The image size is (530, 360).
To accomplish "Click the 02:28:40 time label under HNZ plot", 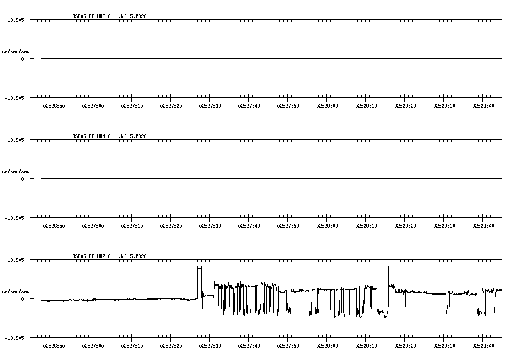I will coord(483,346).
